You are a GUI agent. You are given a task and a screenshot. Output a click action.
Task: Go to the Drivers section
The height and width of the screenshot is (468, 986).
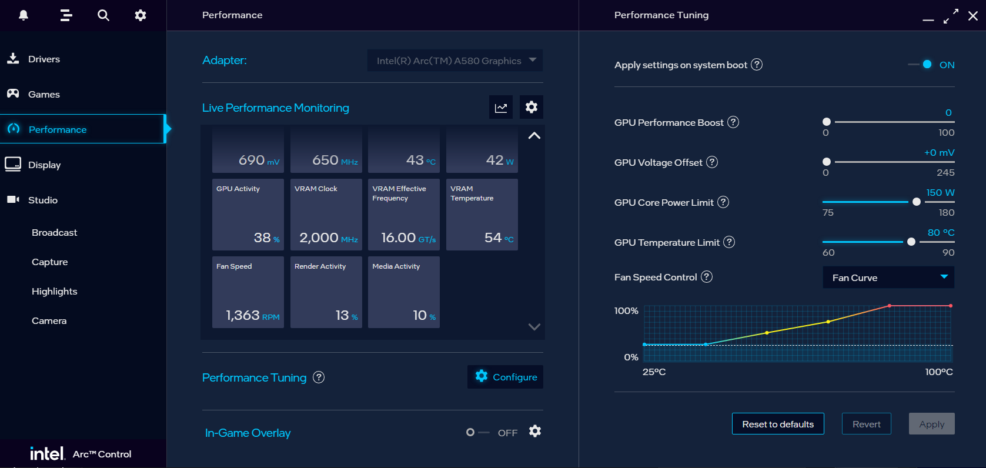(x=44, y=59)
